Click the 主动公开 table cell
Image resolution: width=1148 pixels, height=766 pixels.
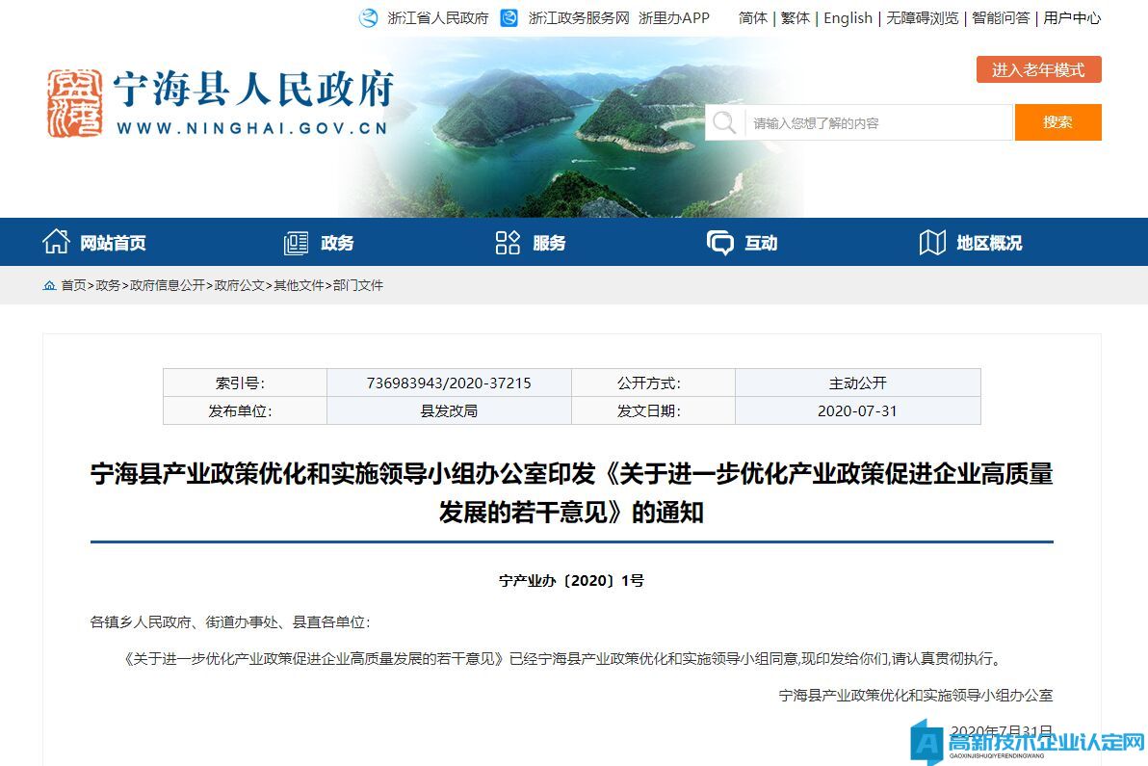click(857, 383)
